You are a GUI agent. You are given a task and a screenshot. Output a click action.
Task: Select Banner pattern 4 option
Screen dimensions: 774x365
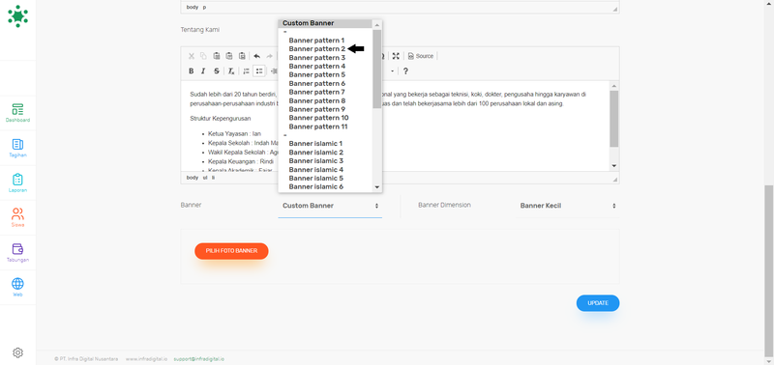tap(317, 66)
